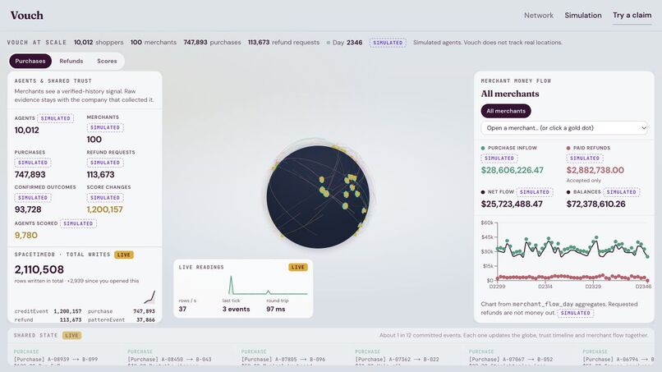
Task: Go to the Network page
Action: [538, 16]
